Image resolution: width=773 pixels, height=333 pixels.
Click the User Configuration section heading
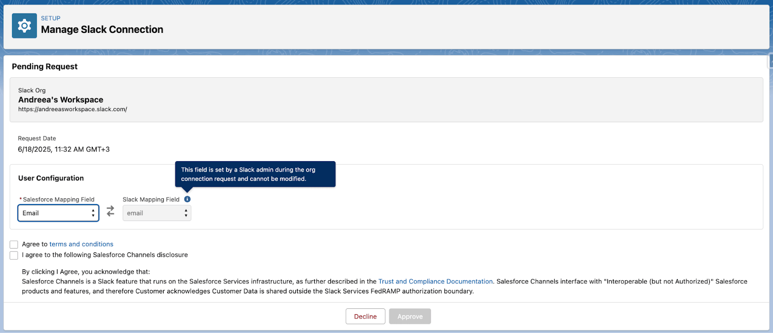click(51, 178)
